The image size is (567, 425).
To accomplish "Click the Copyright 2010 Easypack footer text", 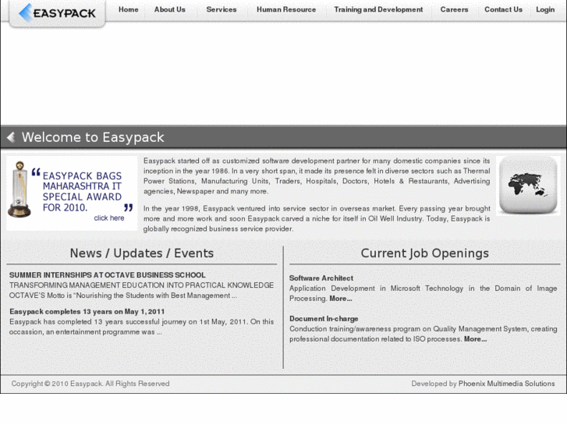I will pos(90,384).
